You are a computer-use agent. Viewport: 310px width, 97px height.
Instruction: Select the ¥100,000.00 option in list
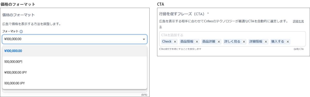point(75,51)
